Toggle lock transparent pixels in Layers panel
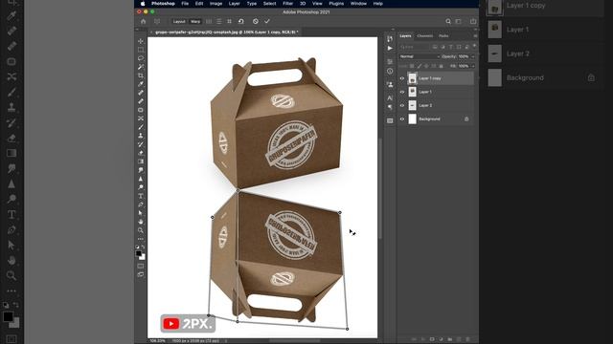 pos(412,66)
